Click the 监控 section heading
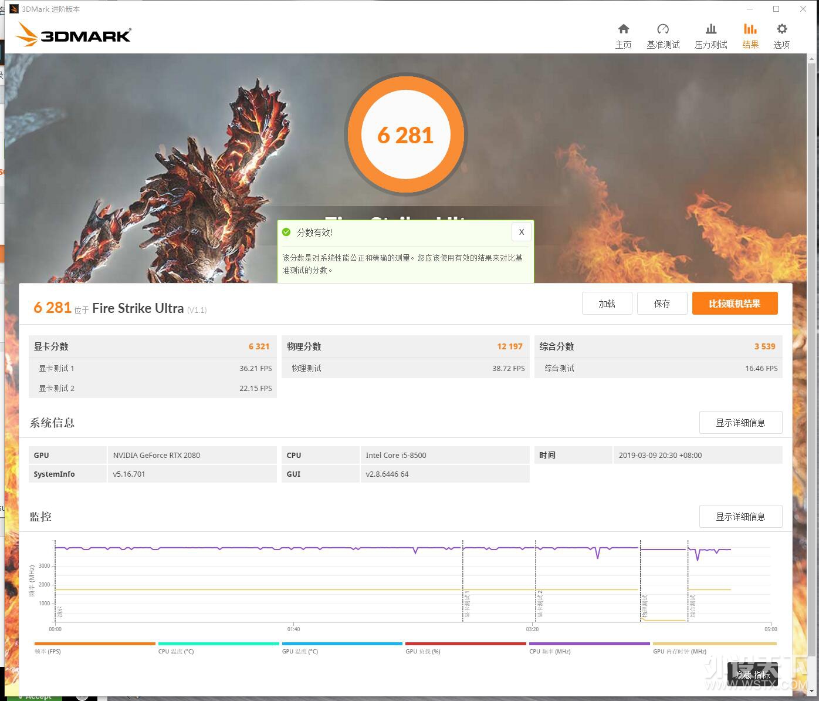 [x=40, y=517]
